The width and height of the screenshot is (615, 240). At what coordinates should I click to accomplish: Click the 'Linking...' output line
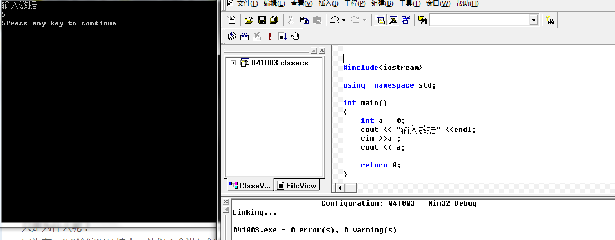(x=255, y=213)
